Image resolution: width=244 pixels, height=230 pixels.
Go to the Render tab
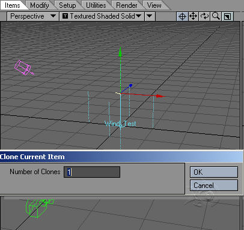[x=127, y=5]
